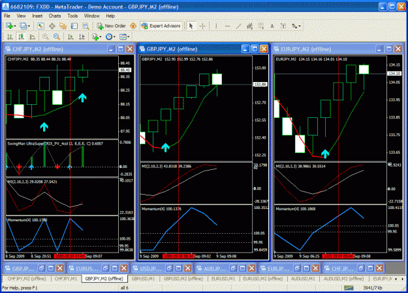Viewport: 408px width, 293px height.
Task: Open the View menu
Action: (21, 16)
